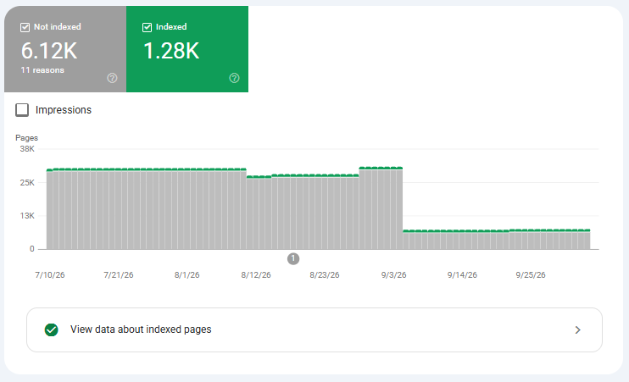Click the 7/21/26 date label

click(x=119, y=275)
